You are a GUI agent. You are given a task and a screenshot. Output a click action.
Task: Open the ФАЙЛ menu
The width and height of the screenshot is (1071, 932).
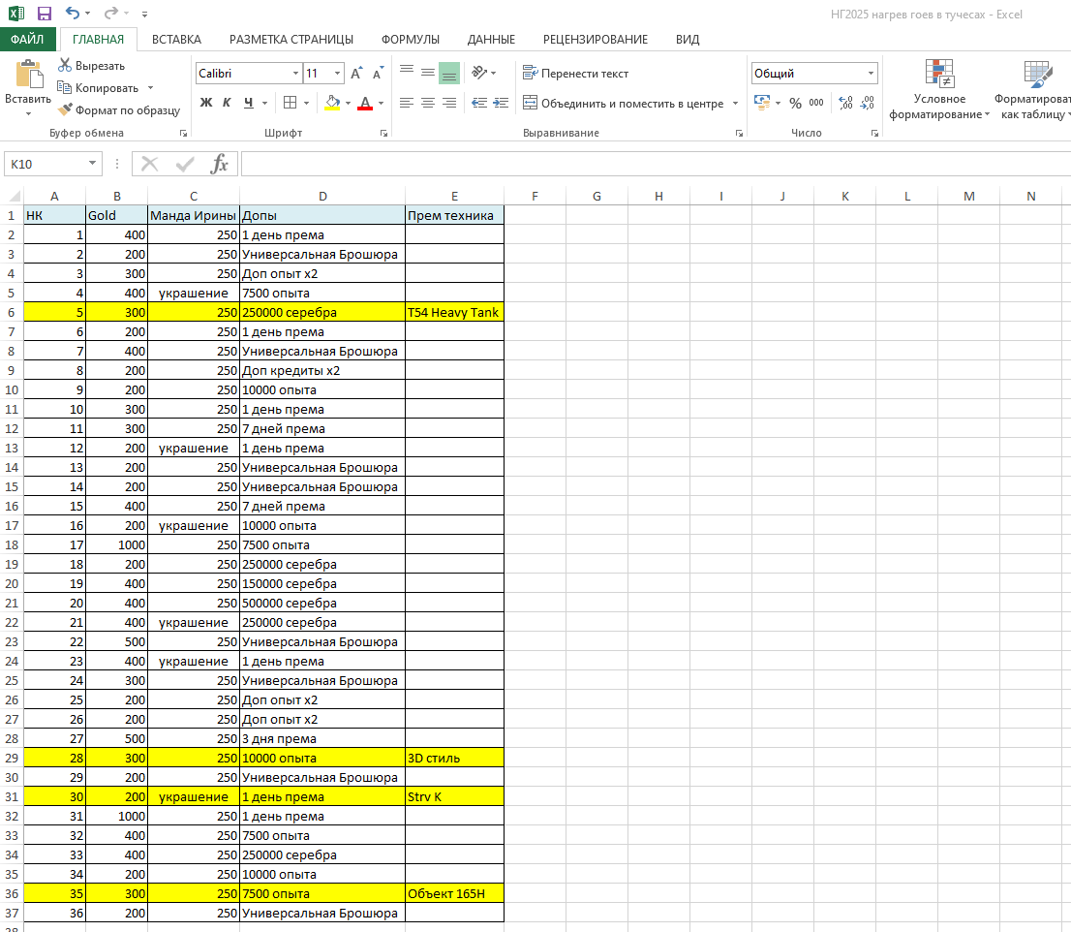(27, 40)
